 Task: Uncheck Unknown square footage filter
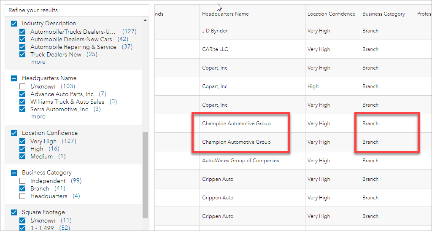(23, 220)
